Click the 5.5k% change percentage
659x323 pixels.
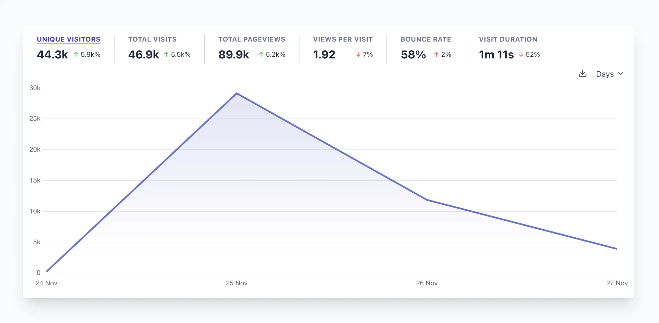pos(181,54)
